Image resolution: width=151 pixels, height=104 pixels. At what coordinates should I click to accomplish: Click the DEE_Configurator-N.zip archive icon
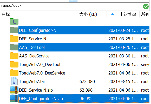(x=14, y=98)
